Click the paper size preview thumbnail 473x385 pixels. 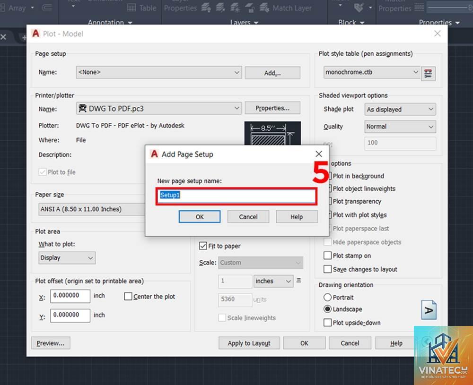272,134
